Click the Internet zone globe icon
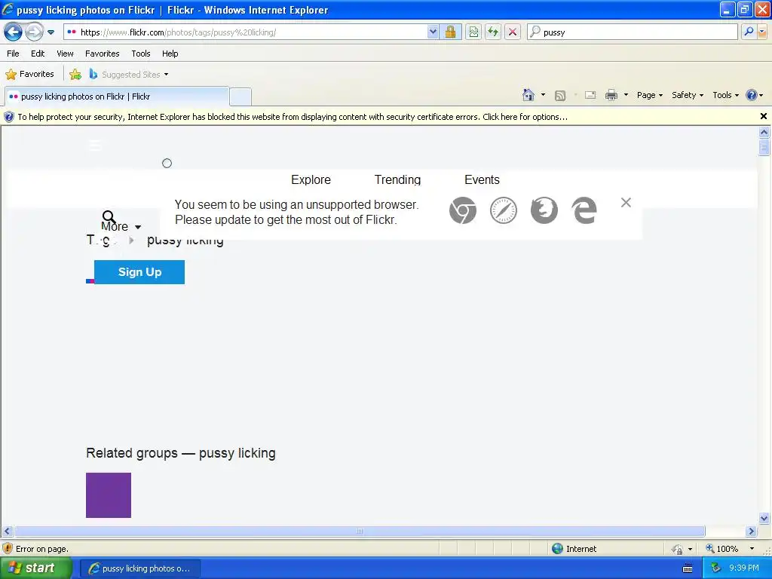772x579 pixels. click(x=557, y=549)
